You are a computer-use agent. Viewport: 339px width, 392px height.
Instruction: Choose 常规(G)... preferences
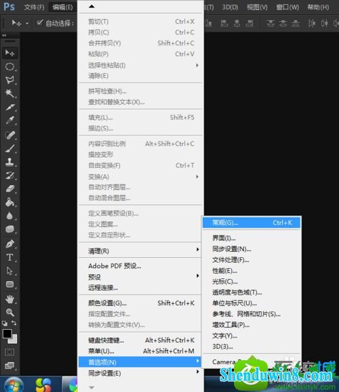click(x=252, y=223)
